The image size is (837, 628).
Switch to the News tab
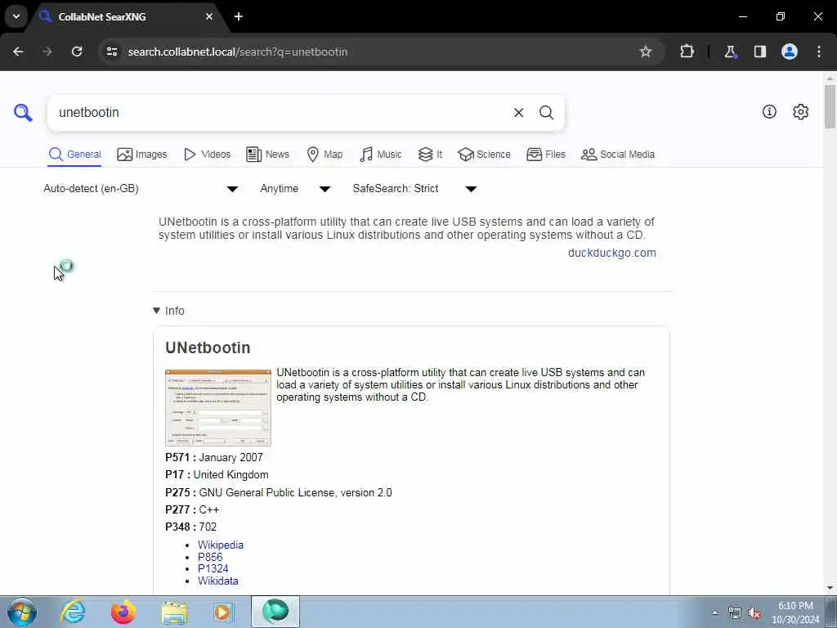pyautogui.click(x=267, y=155)
